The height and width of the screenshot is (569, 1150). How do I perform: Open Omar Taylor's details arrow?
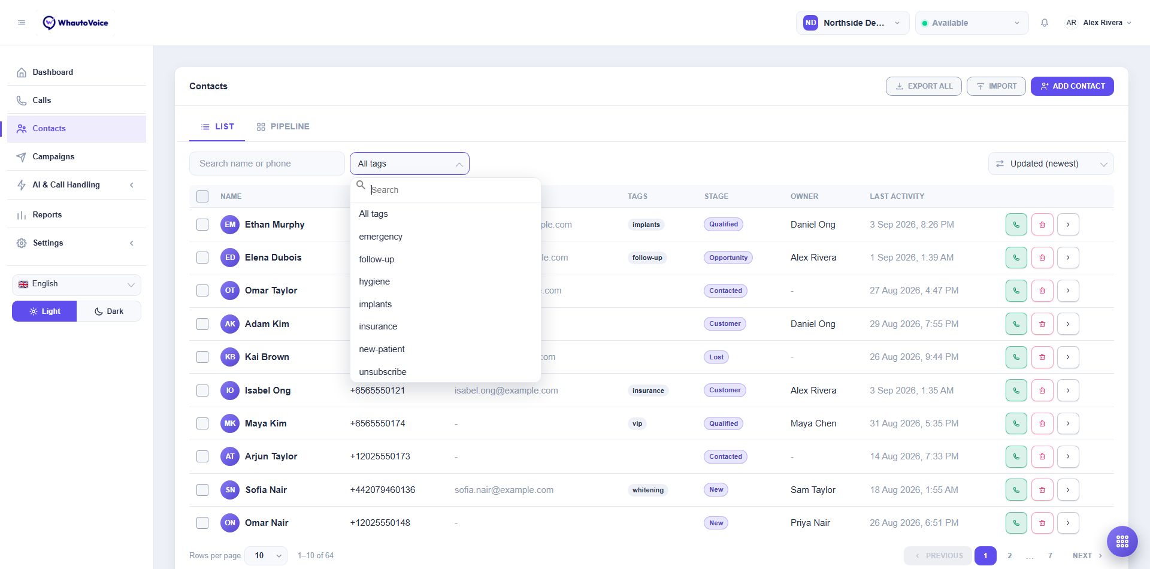[x=1068, y=290]
